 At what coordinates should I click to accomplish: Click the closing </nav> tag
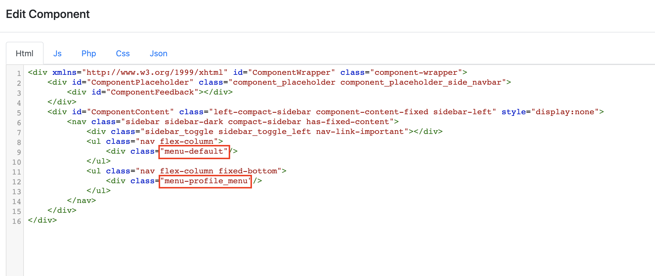81,201
